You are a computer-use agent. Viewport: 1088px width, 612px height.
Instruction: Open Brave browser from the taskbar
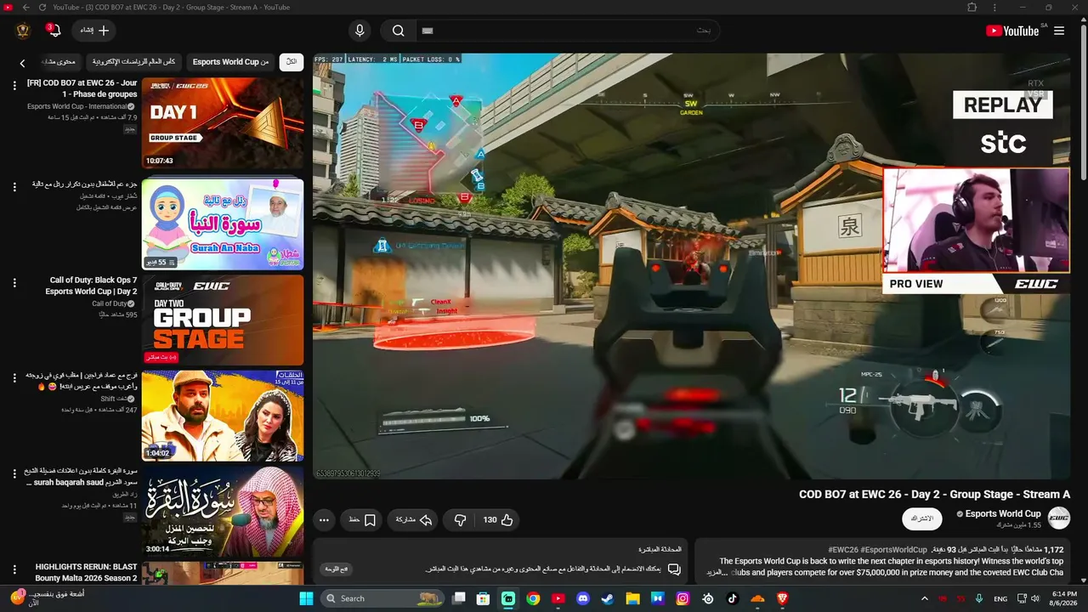(782, 598)
